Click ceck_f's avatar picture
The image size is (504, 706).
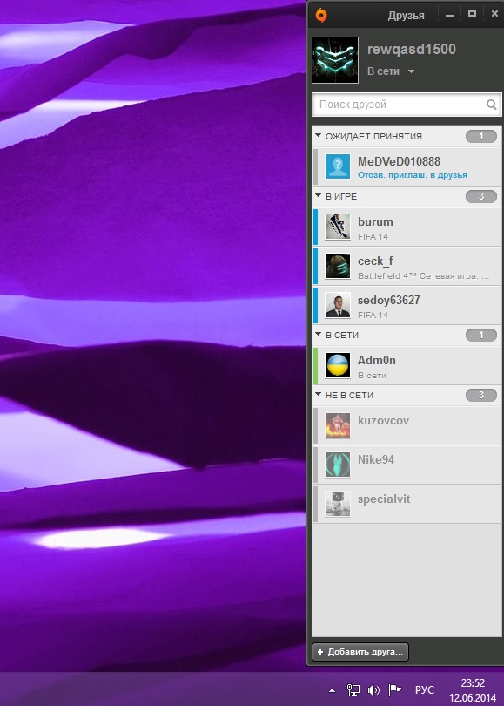coord(338,266)
